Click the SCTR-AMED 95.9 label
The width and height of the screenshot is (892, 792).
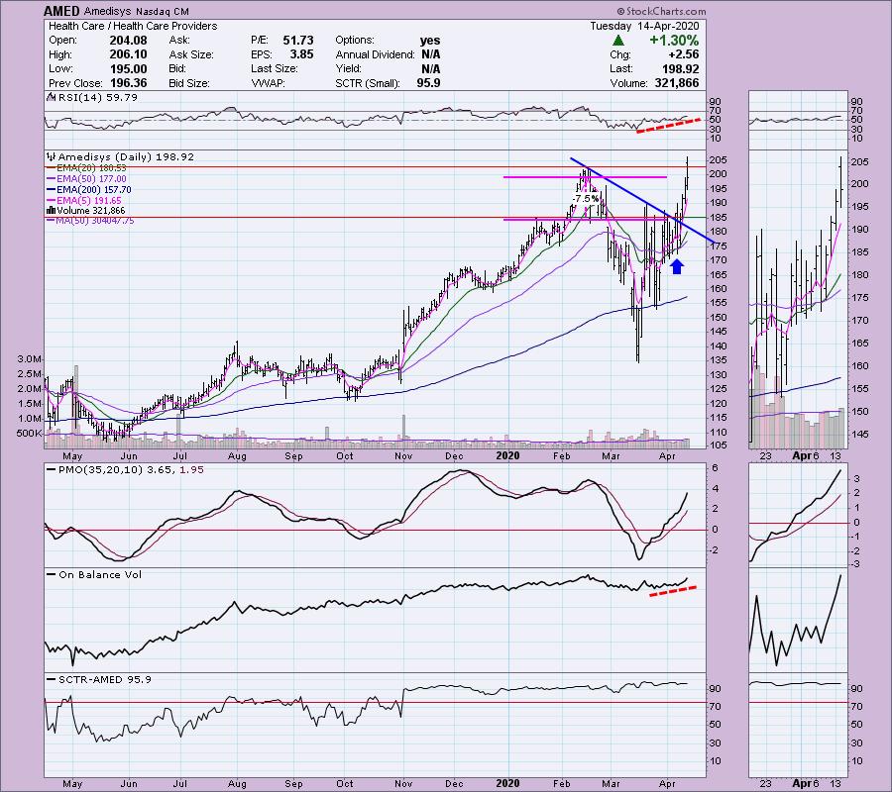pos(99,679)
